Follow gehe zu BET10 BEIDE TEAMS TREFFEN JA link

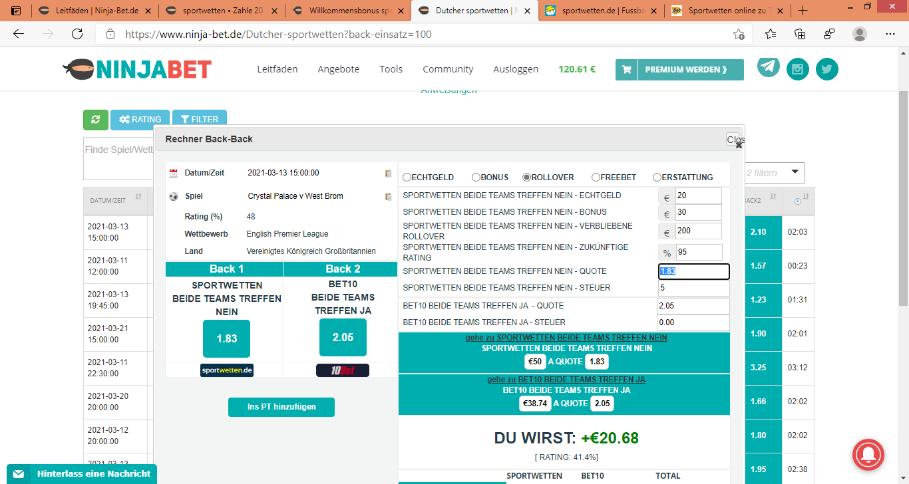coord(566,380)
